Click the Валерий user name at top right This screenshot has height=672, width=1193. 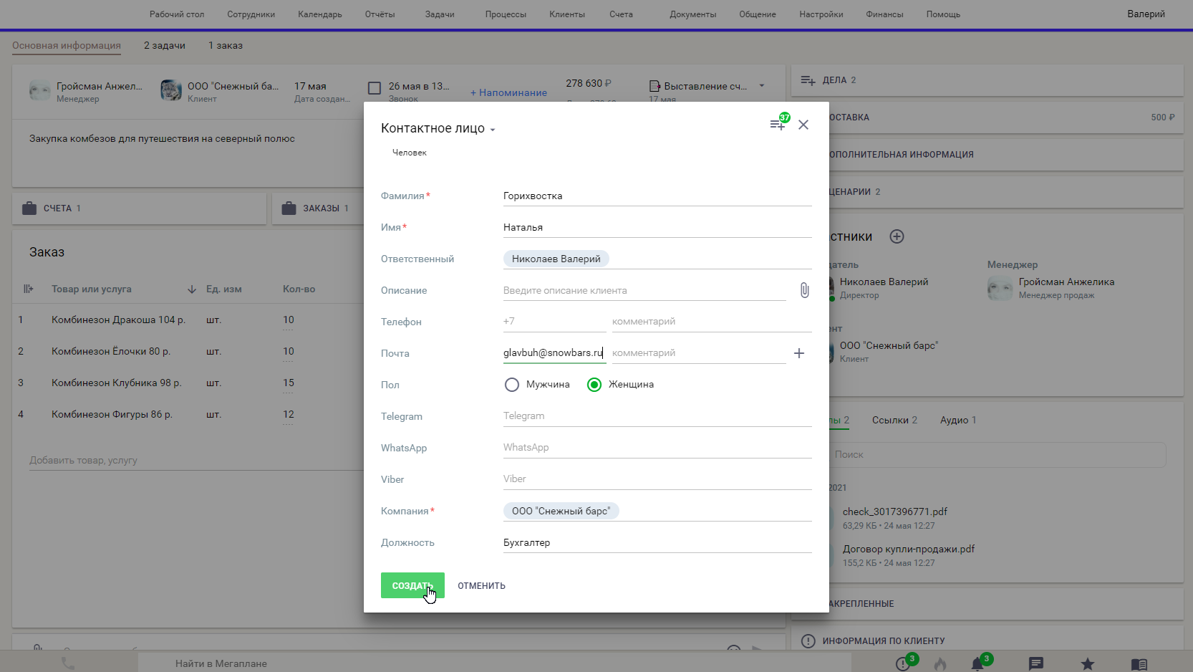(x=1146, y=14)
